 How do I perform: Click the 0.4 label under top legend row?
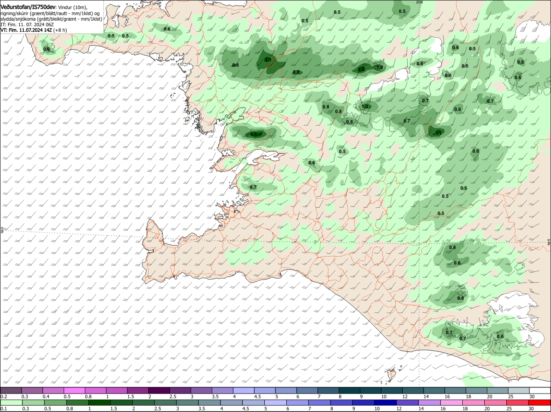click(46, 396)
